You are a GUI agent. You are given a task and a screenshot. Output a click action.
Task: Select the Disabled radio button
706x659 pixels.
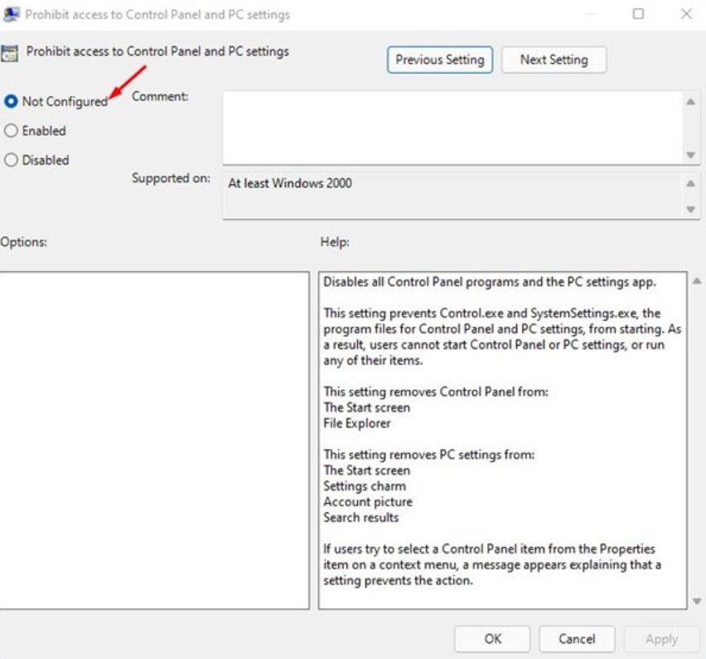tap(11, 160)
